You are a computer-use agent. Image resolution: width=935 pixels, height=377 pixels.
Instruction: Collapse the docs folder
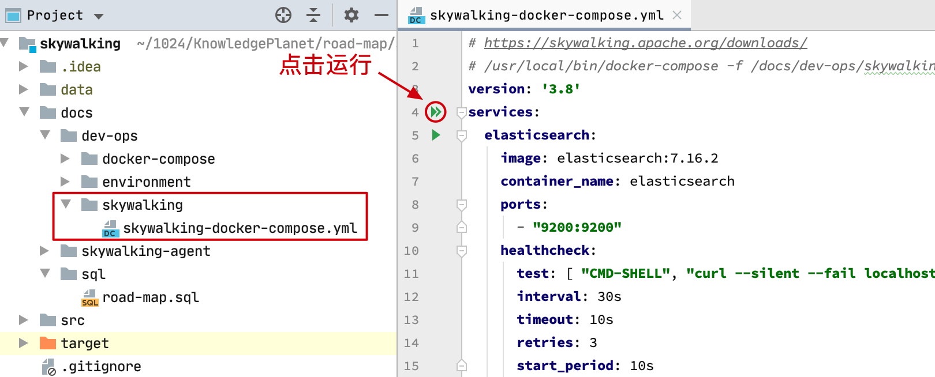24,112
